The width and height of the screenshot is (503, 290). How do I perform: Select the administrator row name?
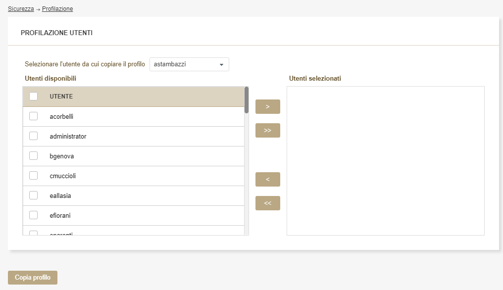68,136
